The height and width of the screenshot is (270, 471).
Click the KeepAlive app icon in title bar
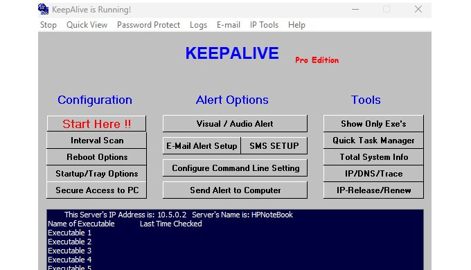[43, 9]
